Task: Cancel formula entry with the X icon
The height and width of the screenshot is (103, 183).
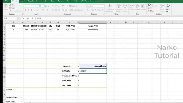Action: pos(23,18)
